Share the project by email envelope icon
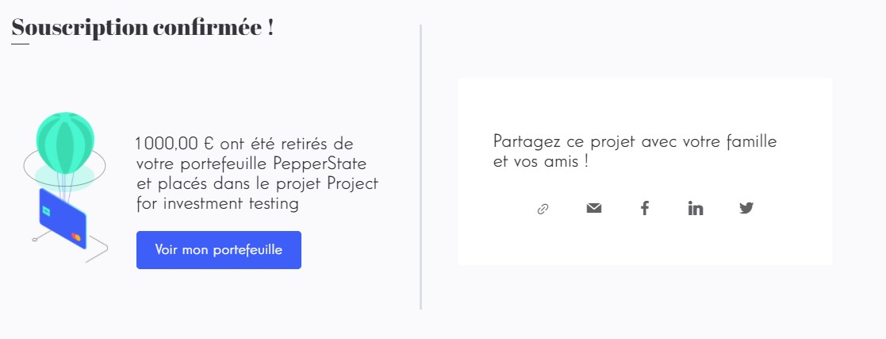 (594, 208)
